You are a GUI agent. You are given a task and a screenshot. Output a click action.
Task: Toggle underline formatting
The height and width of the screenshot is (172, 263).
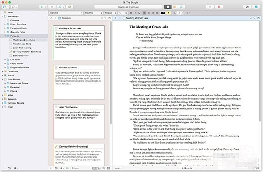point(139,13)
